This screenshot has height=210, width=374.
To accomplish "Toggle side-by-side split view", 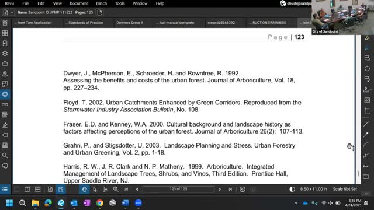I will click(27, 189).
